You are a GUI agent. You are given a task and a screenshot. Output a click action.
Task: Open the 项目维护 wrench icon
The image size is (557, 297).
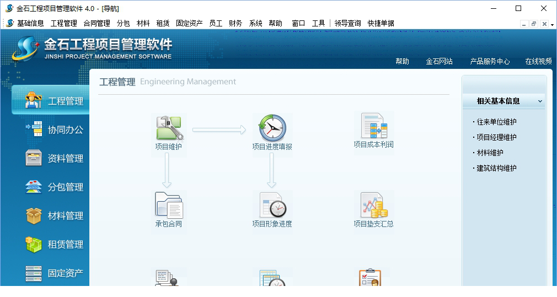pyautogui.click(x=169, y=128)
